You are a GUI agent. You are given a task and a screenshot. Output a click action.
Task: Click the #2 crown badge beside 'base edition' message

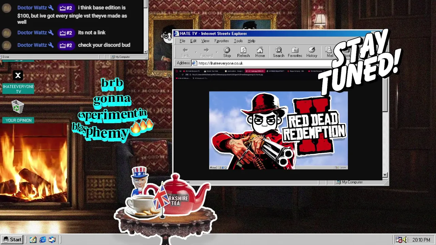coord(66,8)
